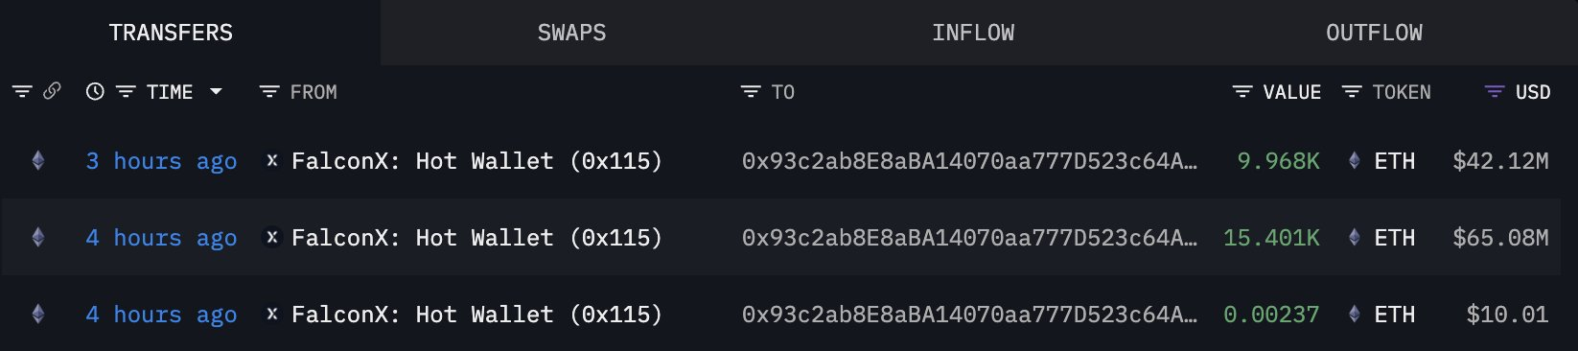Toggle the TOKEN column filter
1578x351 pixels.
pyautogui.click(x=1352, y=92)
